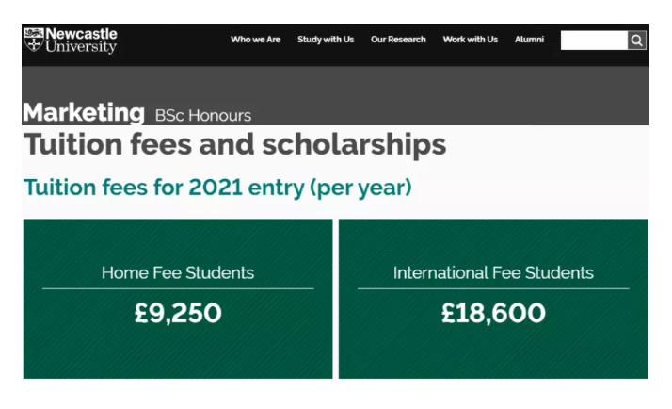The height and width of the screenshot is (409, 672).
Task: Click the £18,600 international fee amount
Action: [493, 313]
